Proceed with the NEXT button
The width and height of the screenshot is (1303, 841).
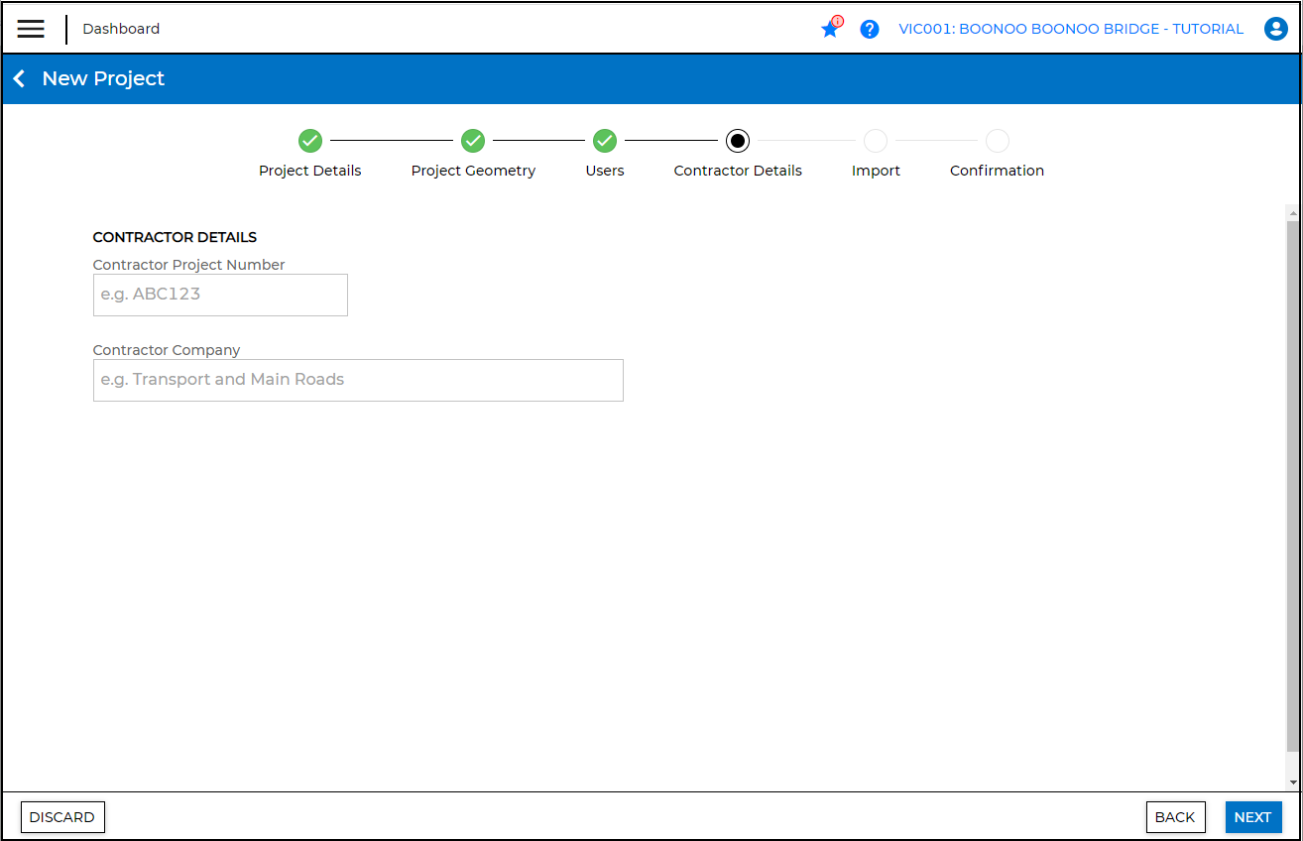coord(1252,817)
